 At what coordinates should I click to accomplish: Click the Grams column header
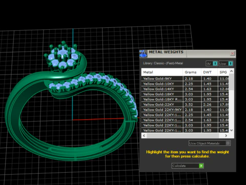(x=192, y=72)
